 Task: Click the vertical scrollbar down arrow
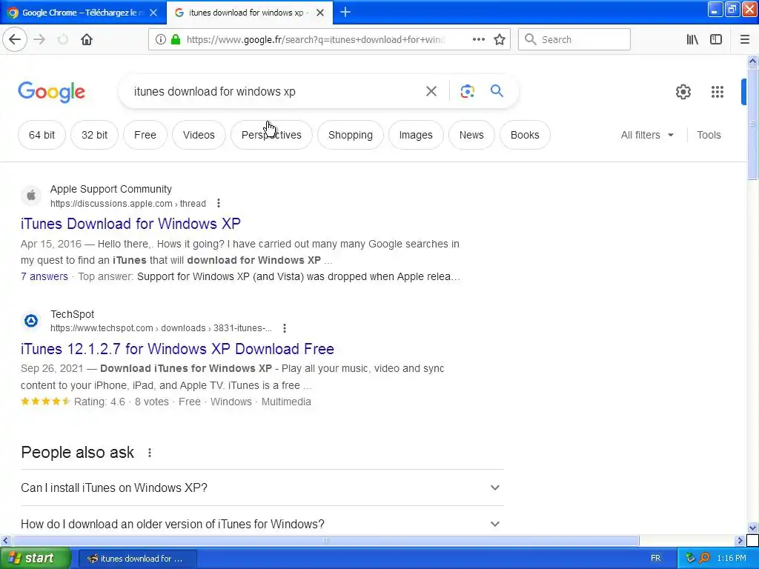click(753, 528)
